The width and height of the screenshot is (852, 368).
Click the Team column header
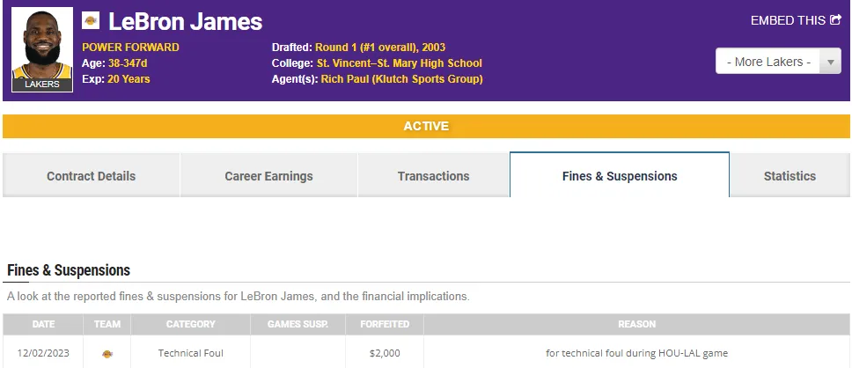pyautogui.click(x=107, y=324)
